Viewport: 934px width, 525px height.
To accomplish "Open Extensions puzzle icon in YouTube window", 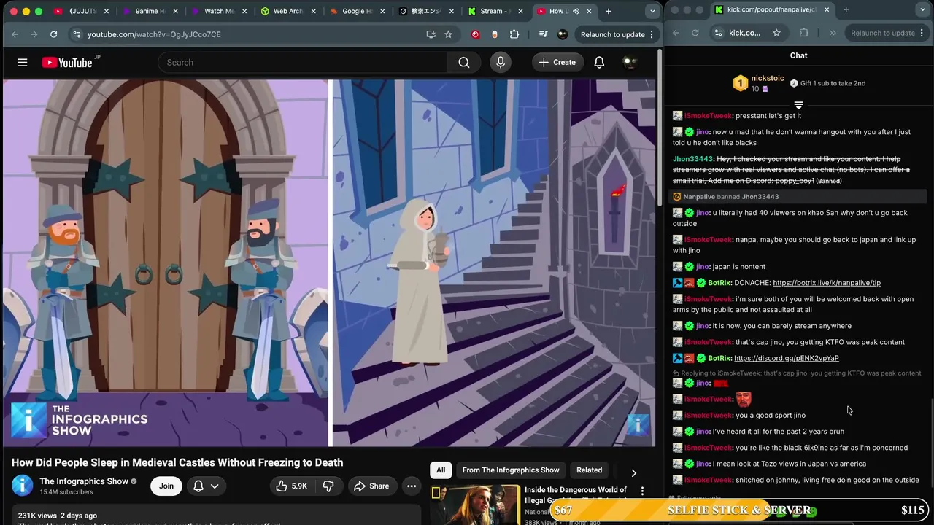I will (x=514, y=34).
